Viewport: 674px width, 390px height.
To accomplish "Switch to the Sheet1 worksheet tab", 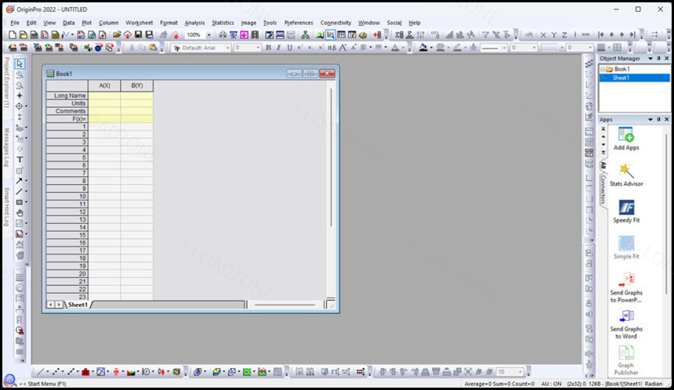I will 78,305.
